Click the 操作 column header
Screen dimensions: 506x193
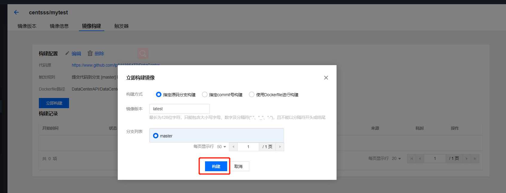(x=455, y=128)
